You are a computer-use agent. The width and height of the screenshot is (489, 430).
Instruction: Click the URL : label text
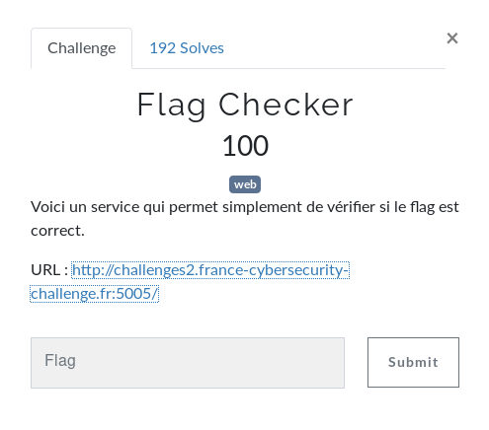click(x=49, y=270)
